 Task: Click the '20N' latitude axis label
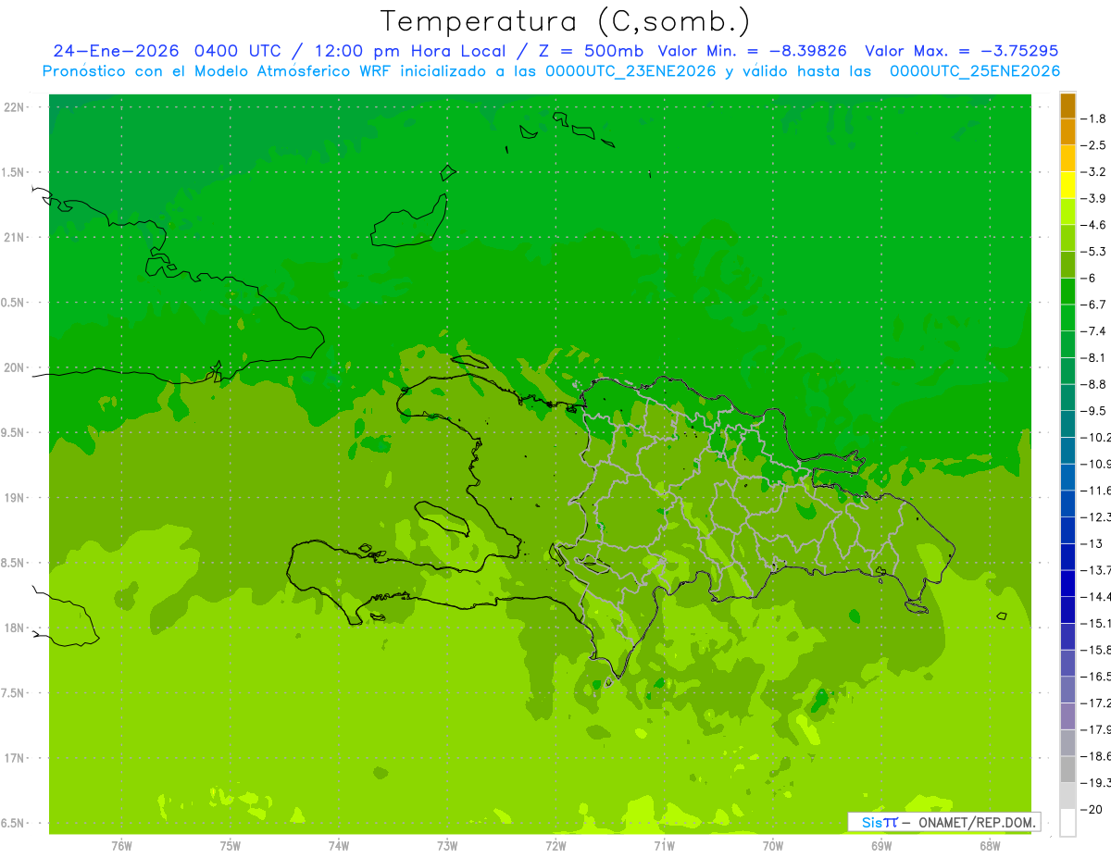15,367
